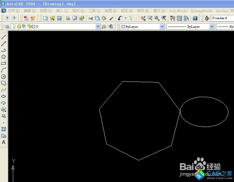
Task: Select the Hatch tool
Action: (4, 129)
